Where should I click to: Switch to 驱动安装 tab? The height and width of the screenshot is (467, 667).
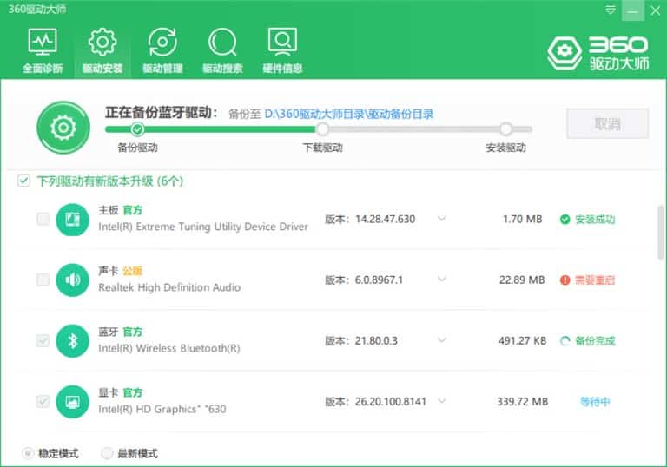pos(102,51)
